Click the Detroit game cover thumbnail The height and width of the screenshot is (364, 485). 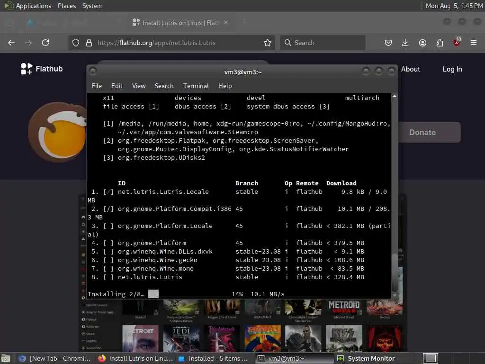[x=140, y=338]
